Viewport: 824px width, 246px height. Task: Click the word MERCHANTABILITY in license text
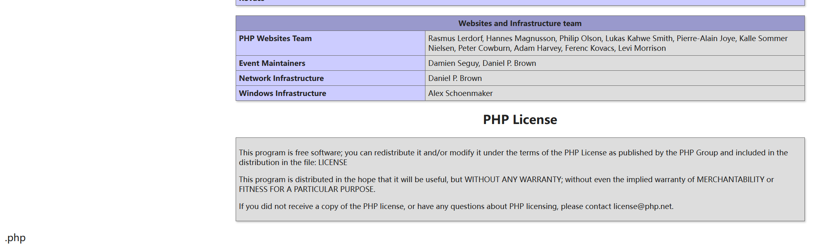click(x=730, y=180)
